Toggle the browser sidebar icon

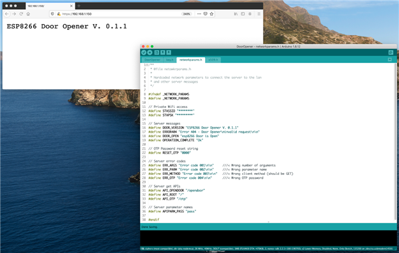(x=243, y=14)
